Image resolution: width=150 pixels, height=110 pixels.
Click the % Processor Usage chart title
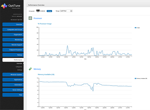point(44,24)
